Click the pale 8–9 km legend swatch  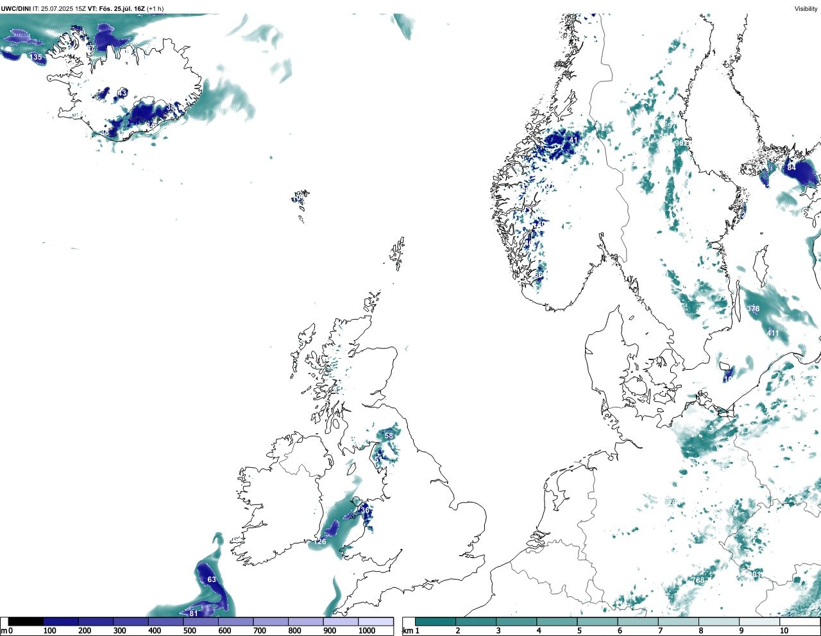click(x=720, y=621)
